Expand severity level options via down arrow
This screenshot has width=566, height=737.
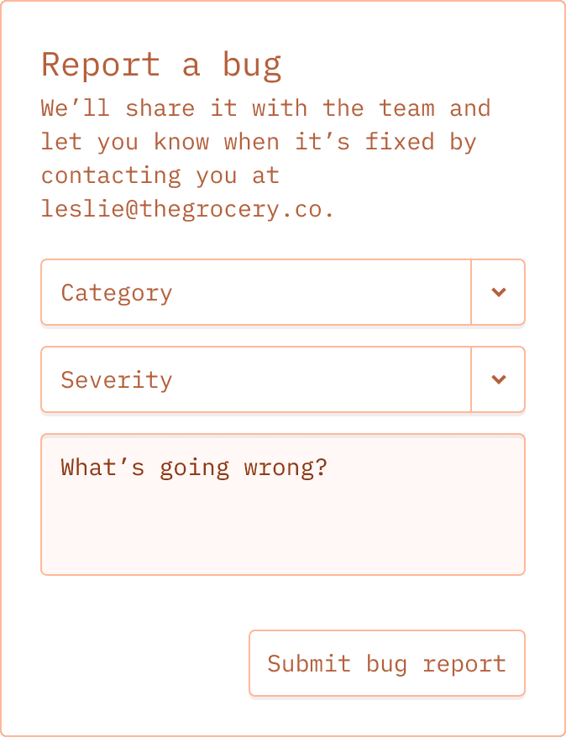click(498, 379)
